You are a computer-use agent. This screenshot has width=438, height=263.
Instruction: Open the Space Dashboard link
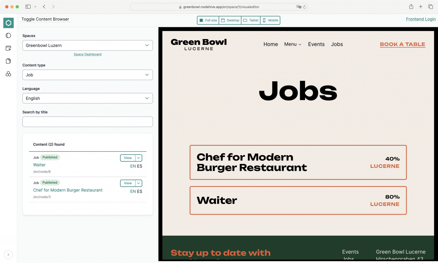pos(88,55)
